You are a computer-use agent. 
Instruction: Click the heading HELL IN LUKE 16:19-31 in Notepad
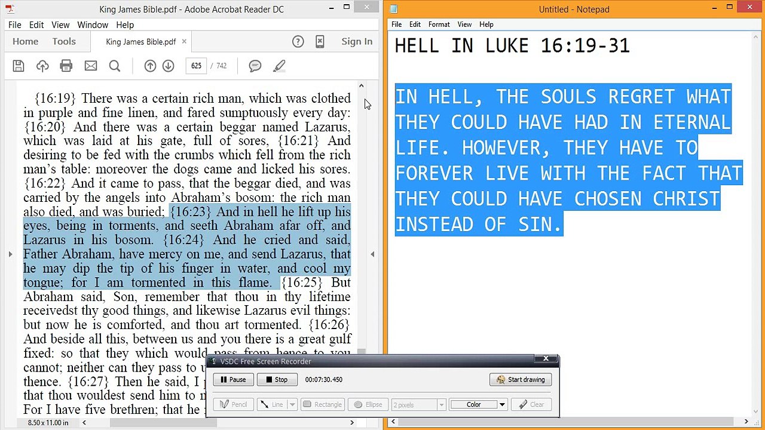click(512, 45)
